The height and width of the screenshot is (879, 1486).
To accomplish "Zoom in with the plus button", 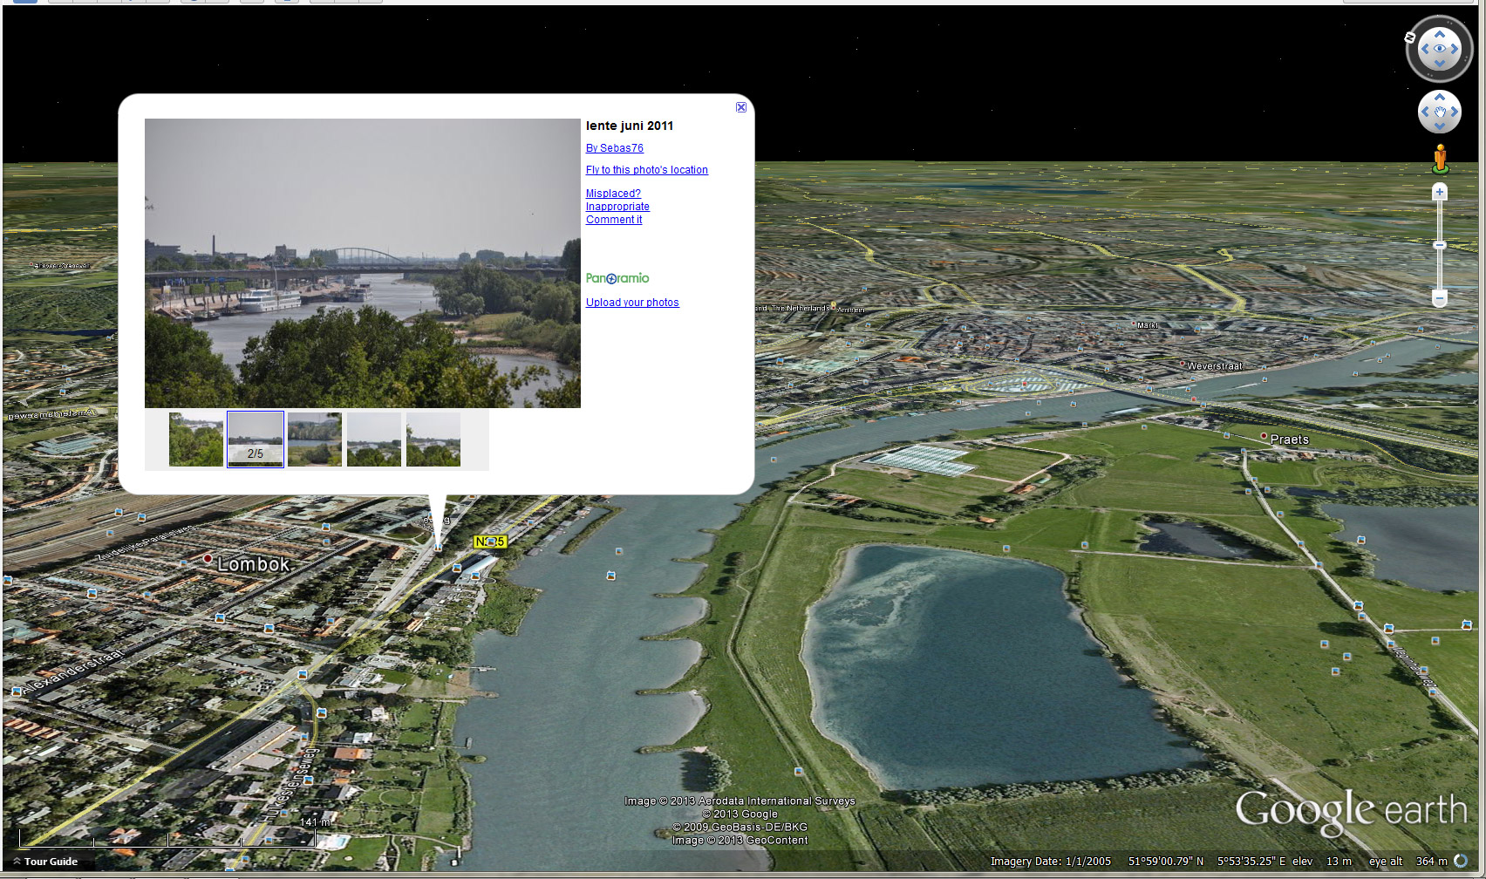I will [x=1440, y=192].
